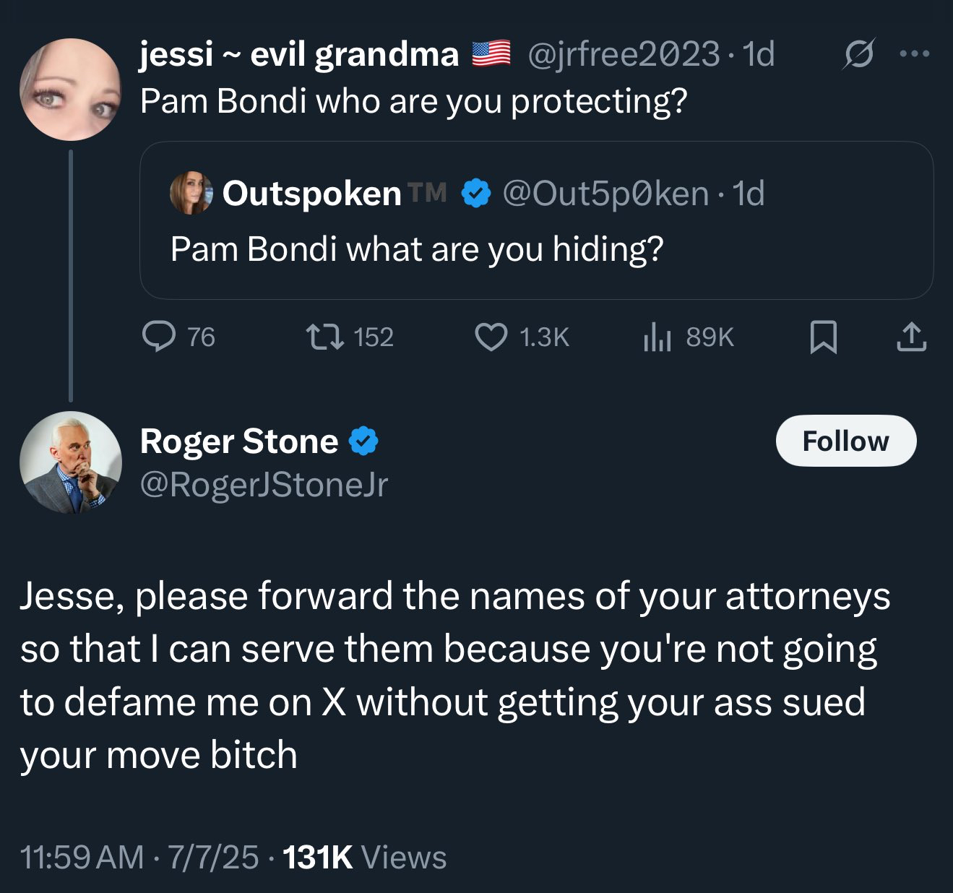The height and width of the screenshot is (893, 953).
Task: Click the Grok slashed-circle icon
Action: [x=858, y=54]
